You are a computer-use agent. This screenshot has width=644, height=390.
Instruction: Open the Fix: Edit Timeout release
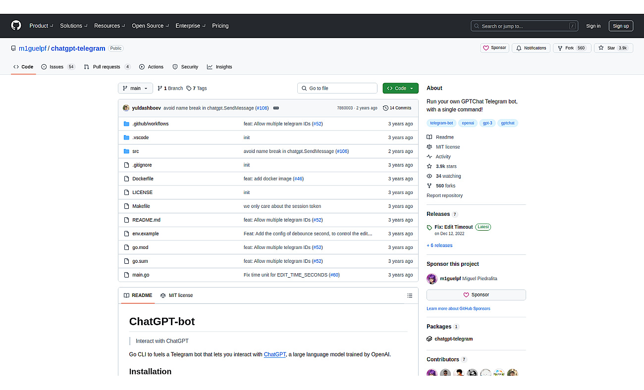tap(454, 227)
